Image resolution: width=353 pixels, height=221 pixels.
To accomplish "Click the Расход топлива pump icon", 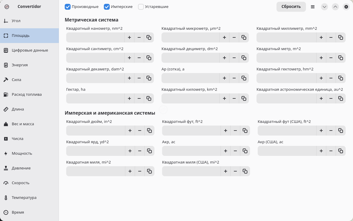I will point(6,95).
